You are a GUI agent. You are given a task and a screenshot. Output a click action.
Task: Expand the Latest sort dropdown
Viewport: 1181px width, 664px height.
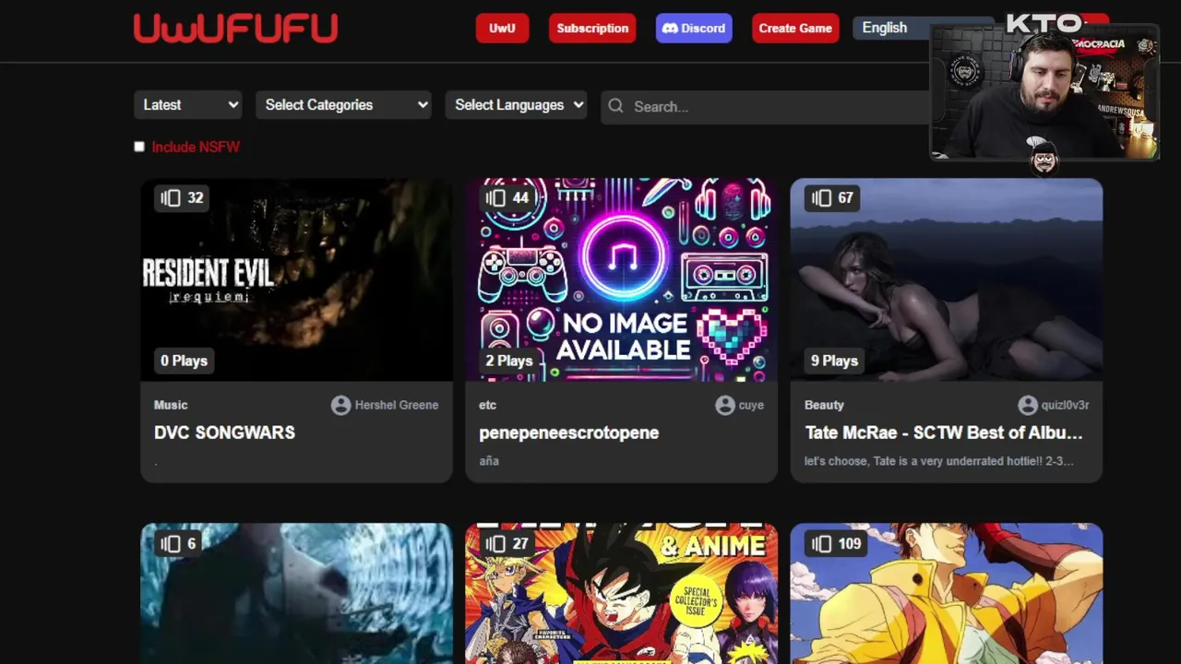(x=188, y=105)
